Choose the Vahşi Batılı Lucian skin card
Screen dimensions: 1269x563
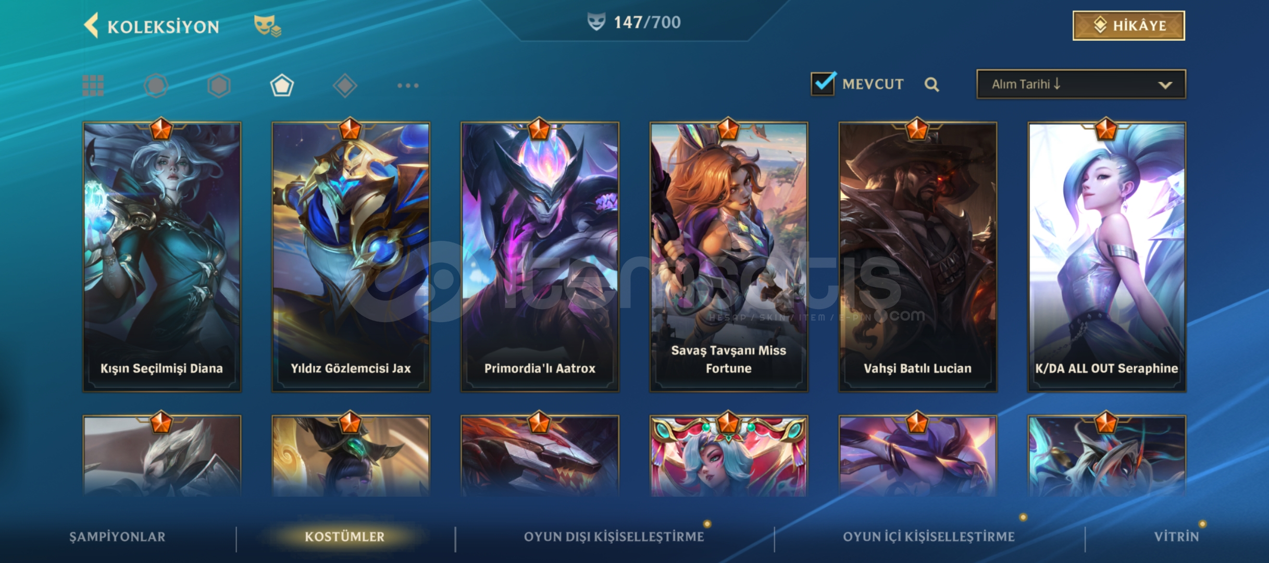(x=918, y=256)
